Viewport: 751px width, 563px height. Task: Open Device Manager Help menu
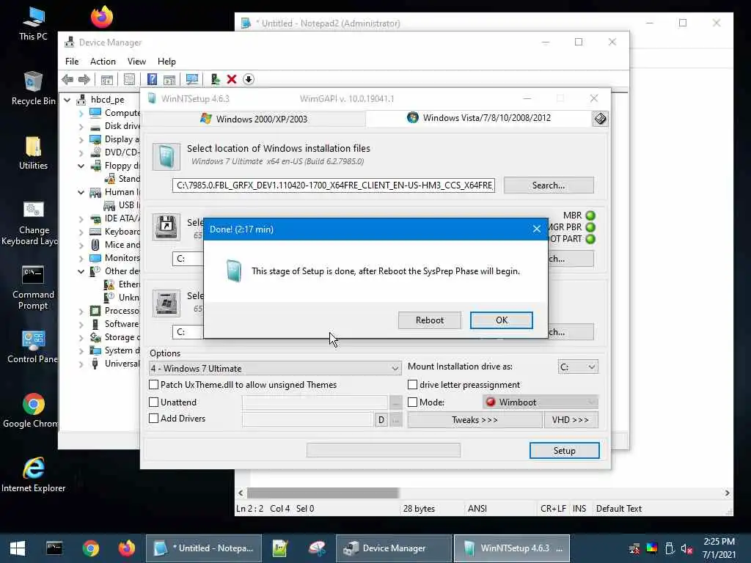pyautogui.click(x=166, y=62)
